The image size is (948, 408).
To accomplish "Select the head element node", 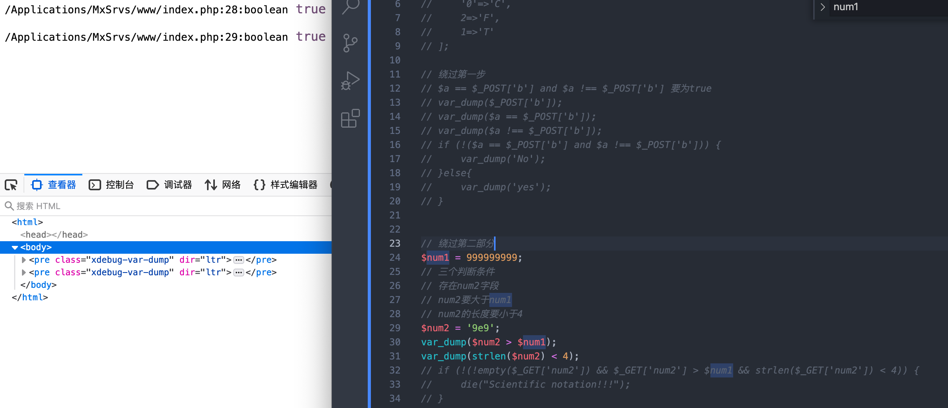I will 54,235.
